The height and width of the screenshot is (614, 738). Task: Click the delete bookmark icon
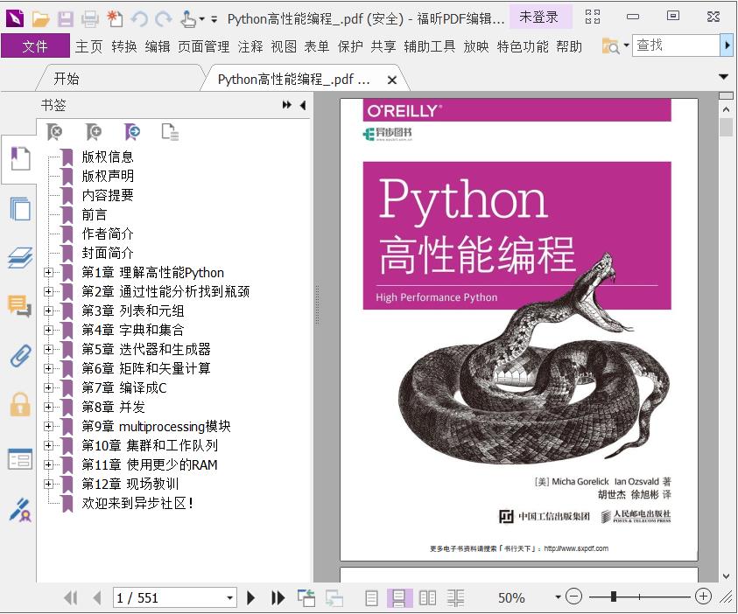(55, 132)
